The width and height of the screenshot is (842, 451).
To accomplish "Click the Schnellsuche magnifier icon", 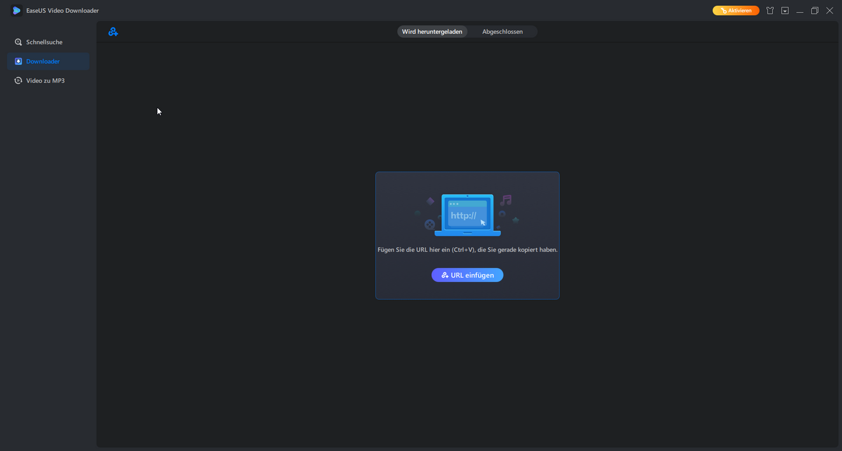I will point(19,42).
